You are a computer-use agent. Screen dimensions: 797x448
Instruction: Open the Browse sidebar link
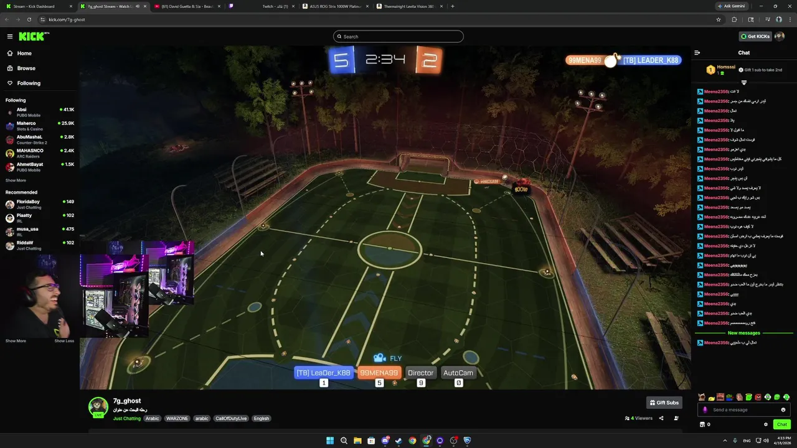[x=26, y=68]
